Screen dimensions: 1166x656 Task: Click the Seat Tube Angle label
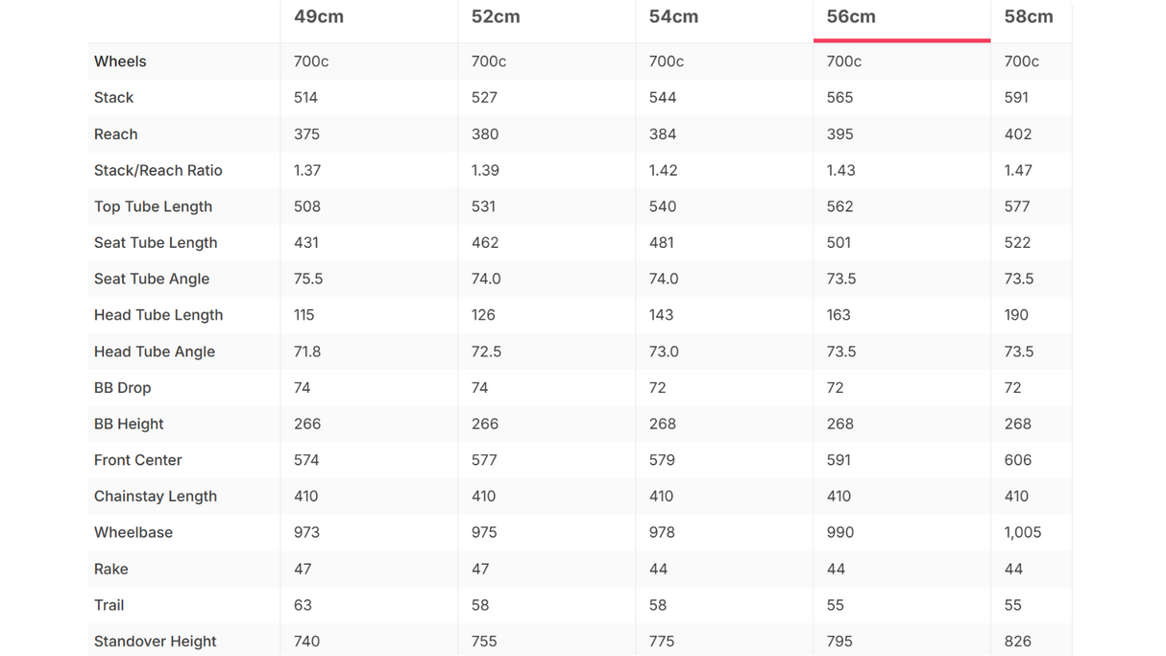pyautogui.click(x=152, y=279)
